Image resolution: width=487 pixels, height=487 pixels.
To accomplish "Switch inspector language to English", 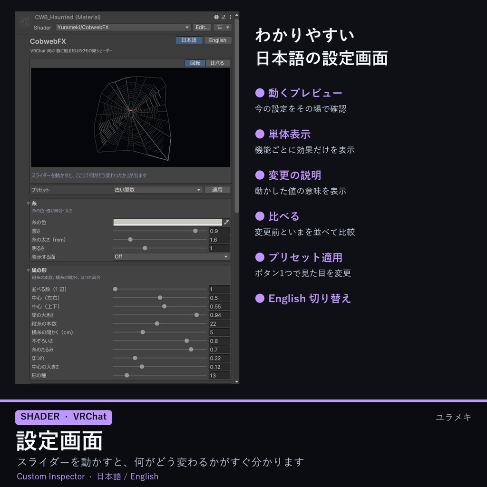I will coord(217,40).
